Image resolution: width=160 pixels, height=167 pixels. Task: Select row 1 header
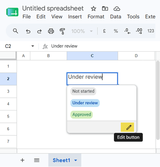click(8, 66)
